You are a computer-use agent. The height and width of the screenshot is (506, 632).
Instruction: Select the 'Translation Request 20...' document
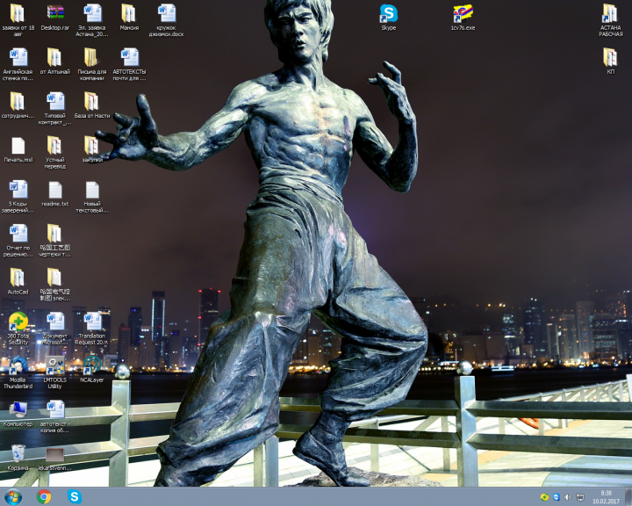(x=92, y=329)
